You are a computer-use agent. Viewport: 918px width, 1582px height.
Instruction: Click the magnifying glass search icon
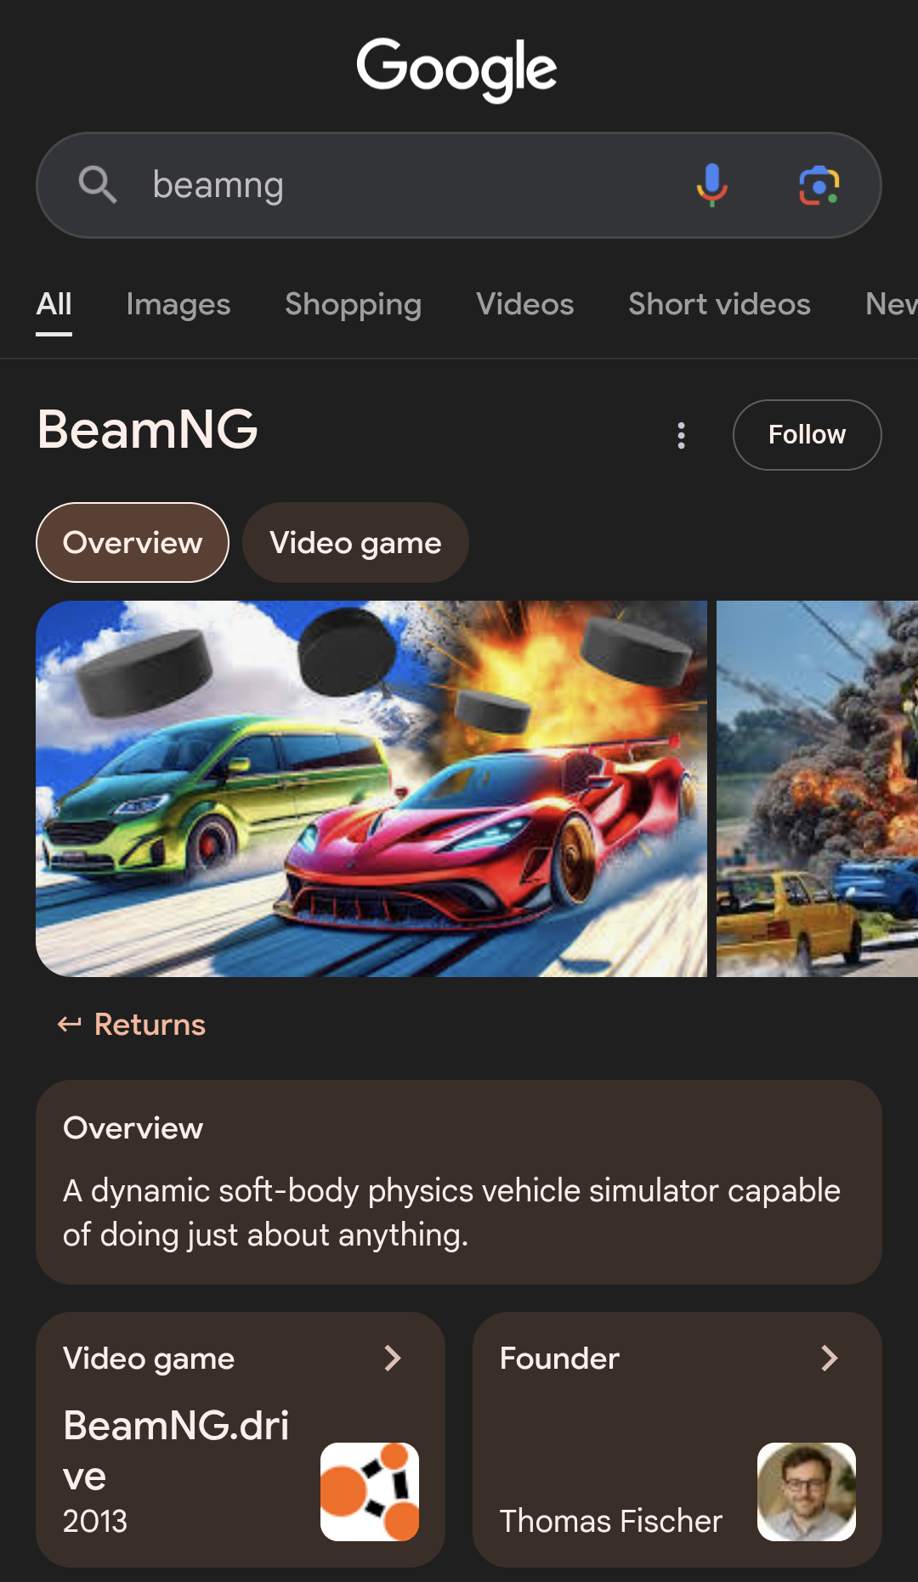click(x=98, y=184)
